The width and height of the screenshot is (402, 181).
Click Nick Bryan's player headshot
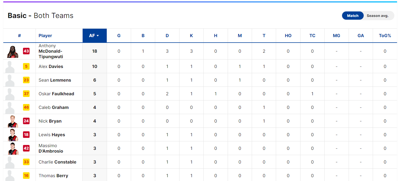(x=13, y=121)
